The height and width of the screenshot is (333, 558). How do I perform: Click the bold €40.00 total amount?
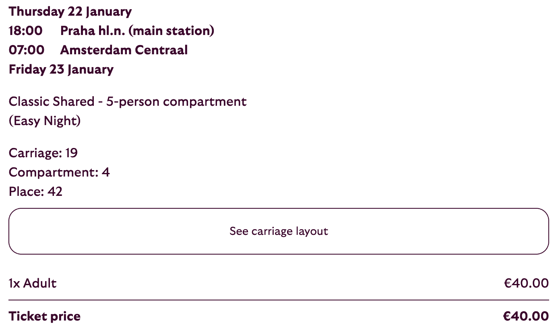click(526, 317)
